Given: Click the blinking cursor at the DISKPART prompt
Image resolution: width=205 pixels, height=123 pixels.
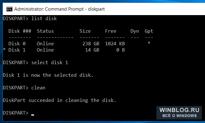Looking at the screenshot, I should point(32,115).
